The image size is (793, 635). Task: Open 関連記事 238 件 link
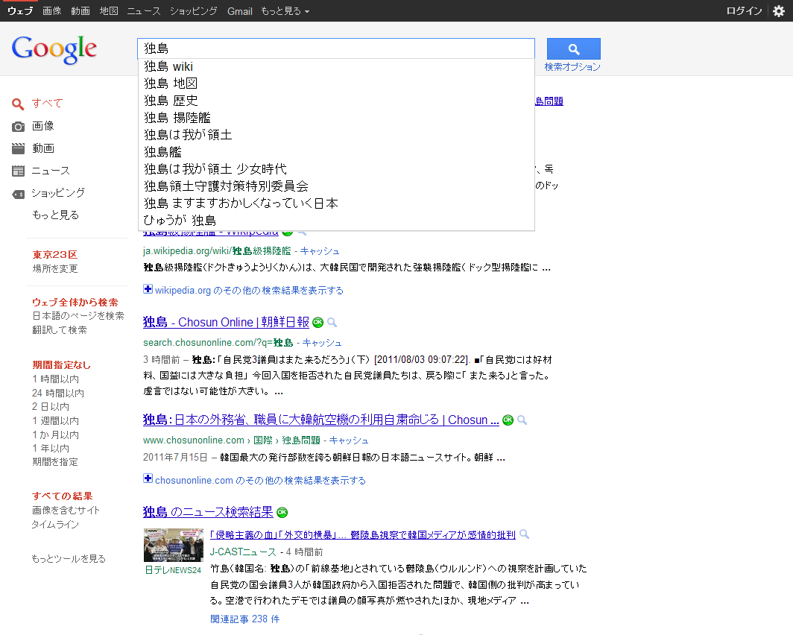point(244,619)
